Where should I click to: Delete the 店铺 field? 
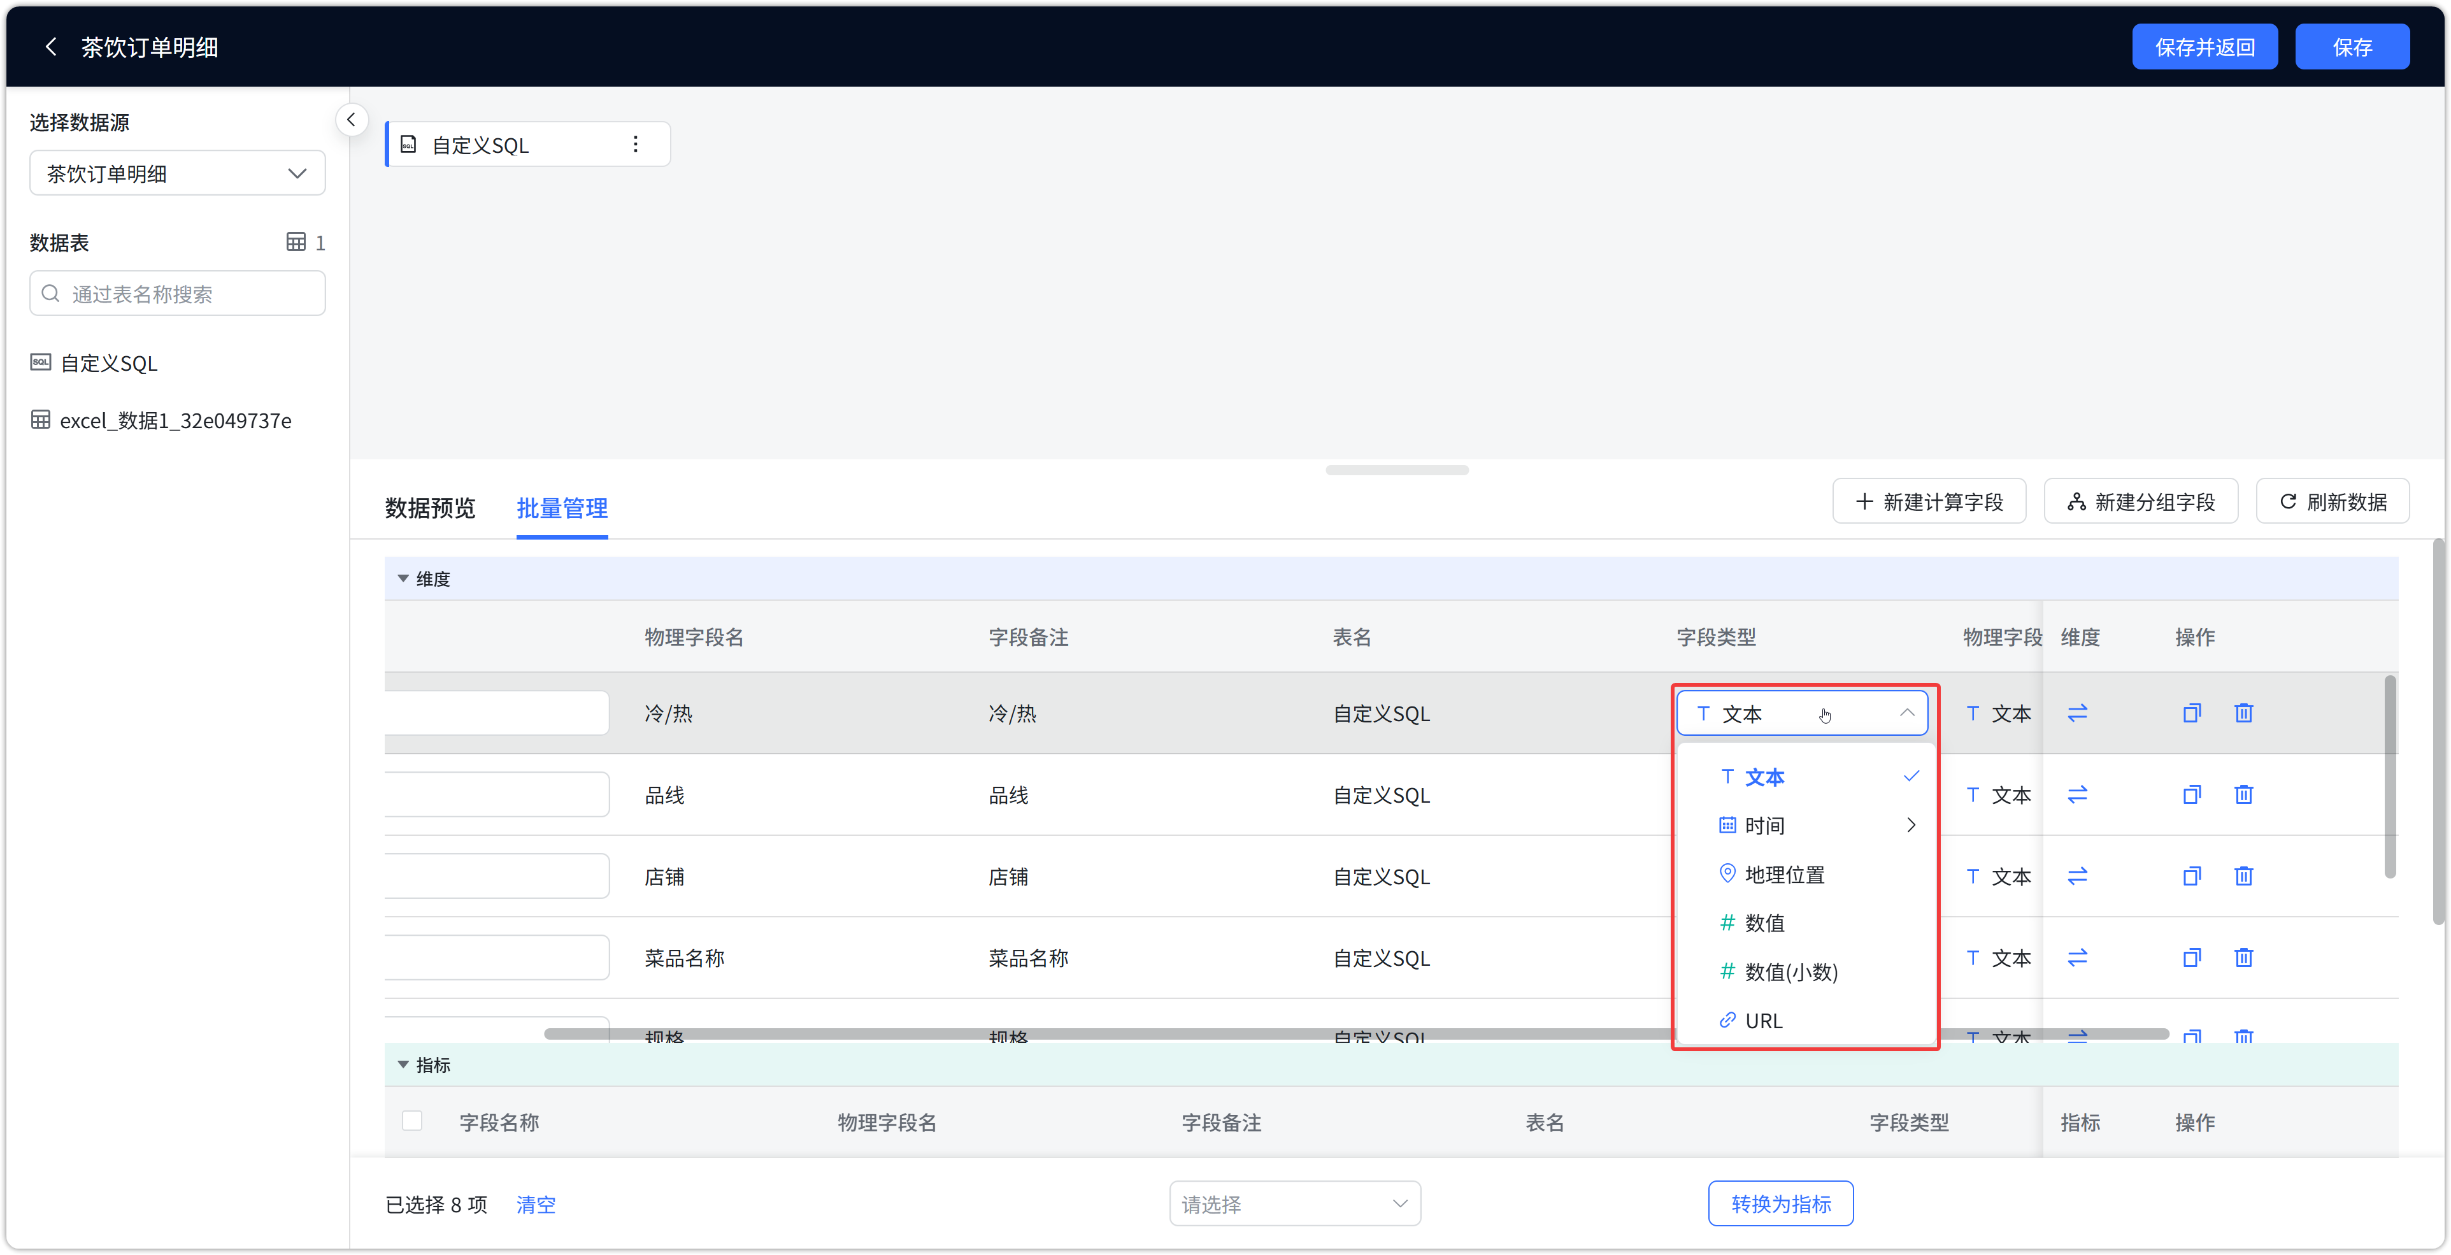point(2243,875)
